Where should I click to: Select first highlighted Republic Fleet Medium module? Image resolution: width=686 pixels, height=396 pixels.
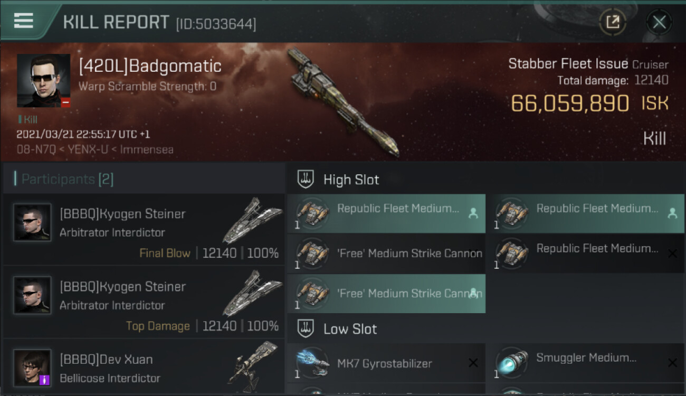pos(386,213)
